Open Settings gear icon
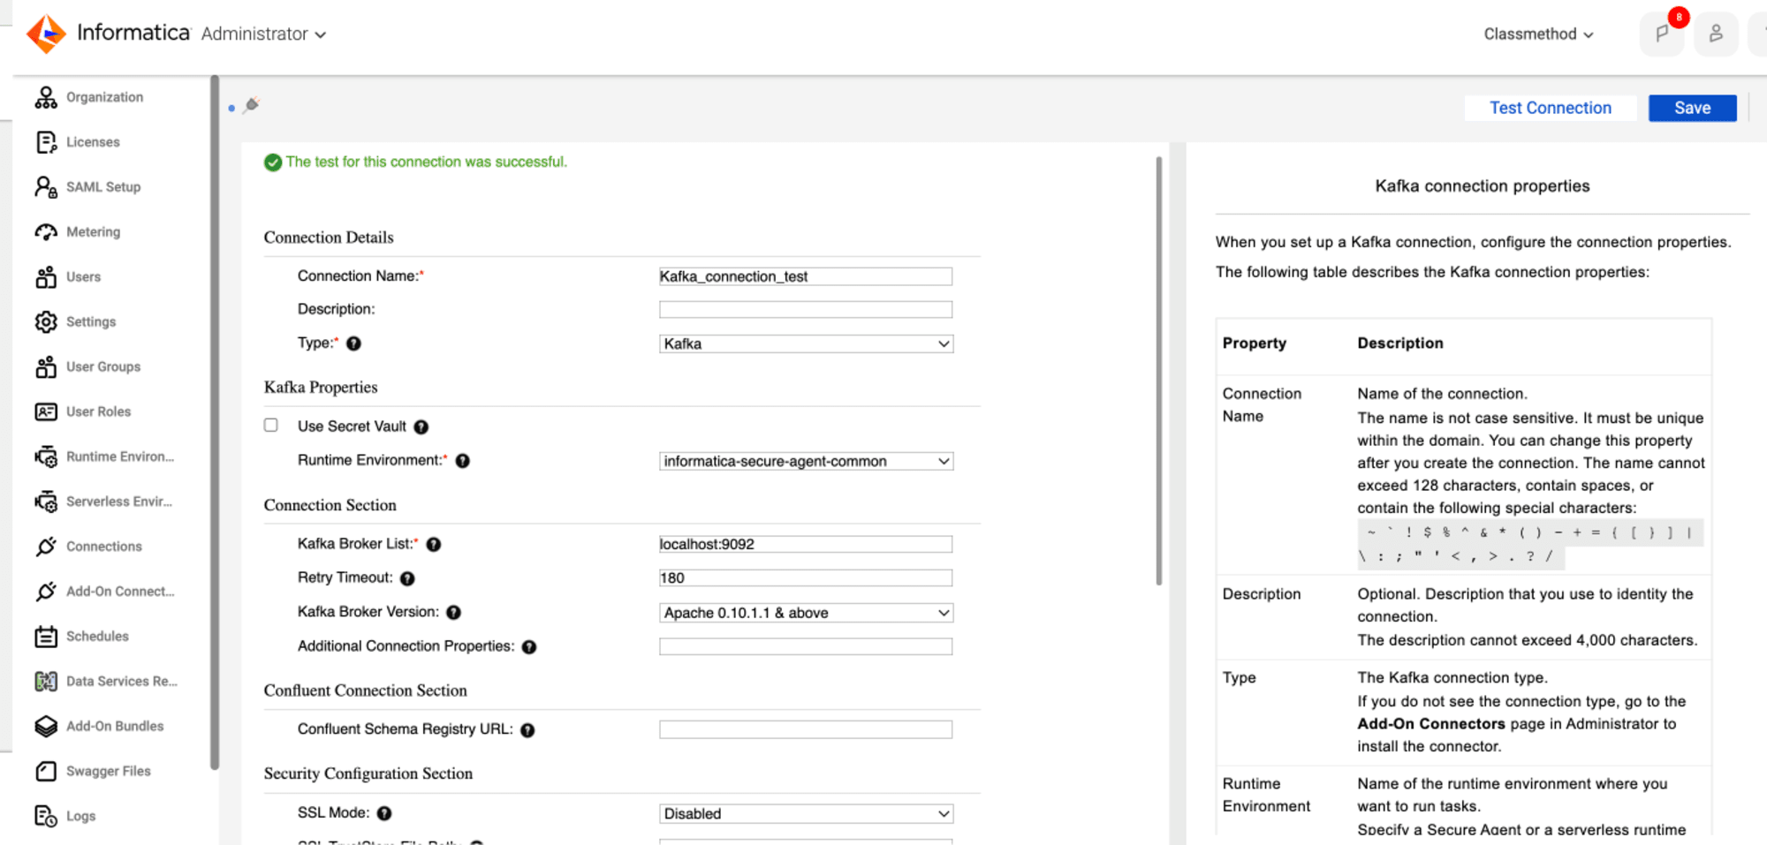This screenshot has height=845, width=1767. 46,322
